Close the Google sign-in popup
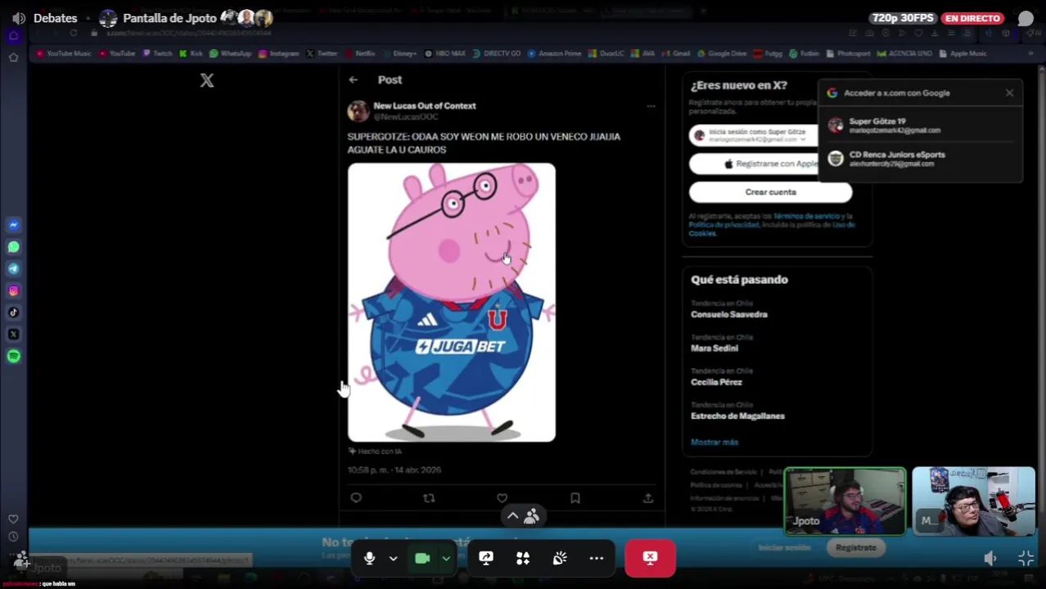This screenshot has width=1046, height=589. (x=1009, y=93)
